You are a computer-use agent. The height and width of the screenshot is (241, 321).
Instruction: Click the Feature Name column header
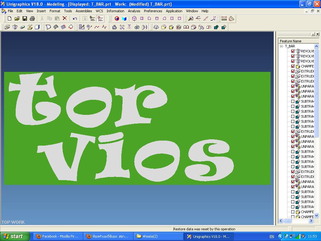[298, 41]
